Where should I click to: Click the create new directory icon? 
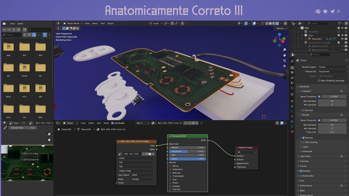[25, 30]
